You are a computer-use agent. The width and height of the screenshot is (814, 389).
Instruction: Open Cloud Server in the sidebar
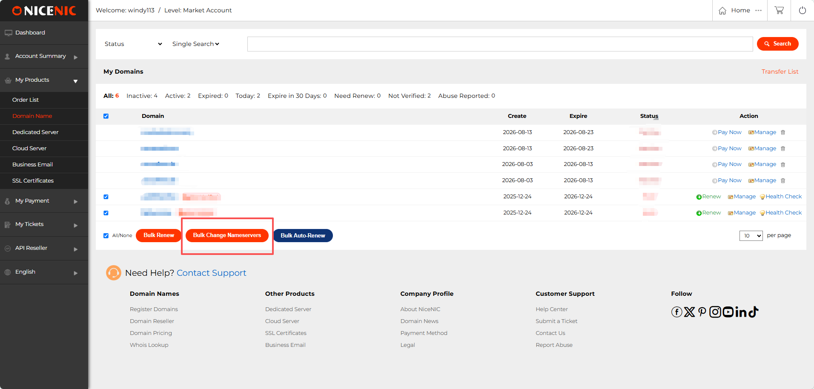29,148
